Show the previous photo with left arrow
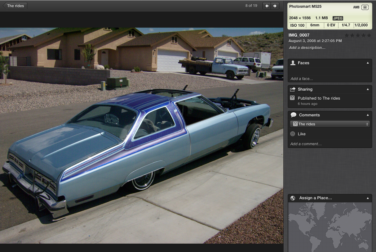This screenshot has width=376, height=252. pyautogui.click(x=267, y=6)
